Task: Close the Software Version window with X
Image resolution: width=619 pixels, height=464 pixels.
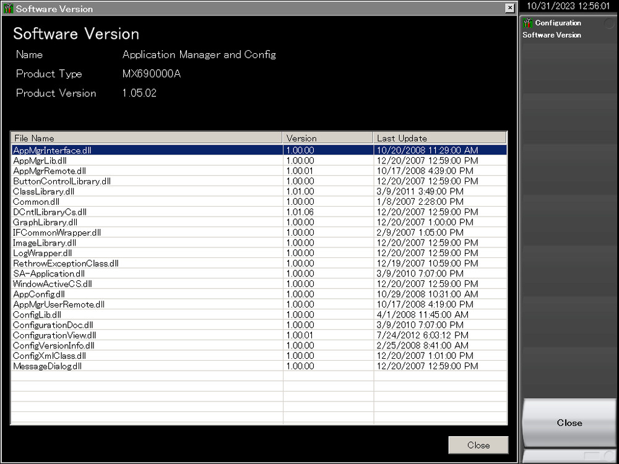Action: point(510,8)
